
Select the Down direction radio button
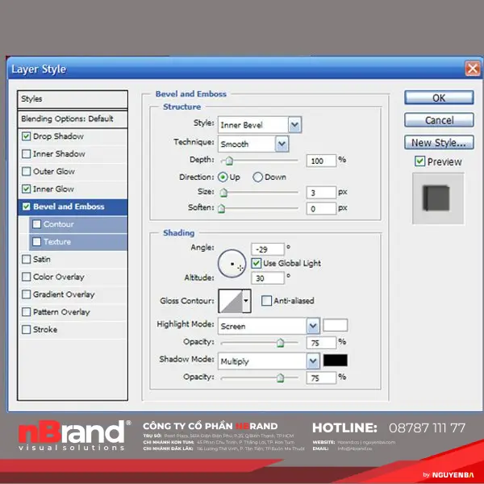258,177
